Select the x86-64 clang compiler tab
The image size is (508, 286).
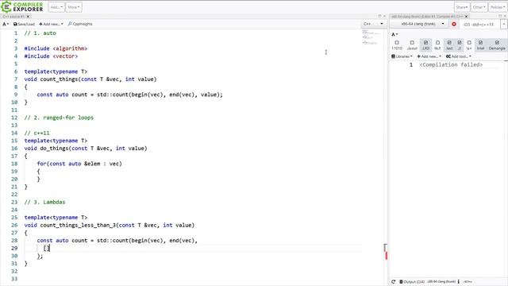tap(427, 17)
